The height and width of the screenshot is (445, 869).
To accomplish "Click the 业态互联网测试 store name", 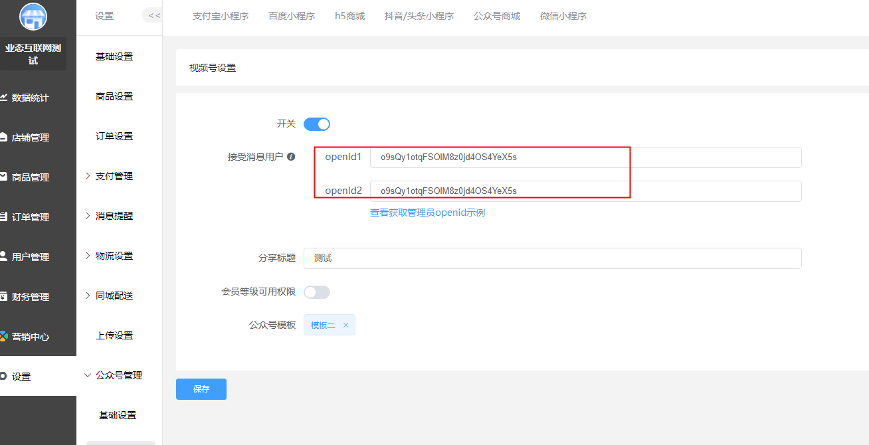I will 33,54.
